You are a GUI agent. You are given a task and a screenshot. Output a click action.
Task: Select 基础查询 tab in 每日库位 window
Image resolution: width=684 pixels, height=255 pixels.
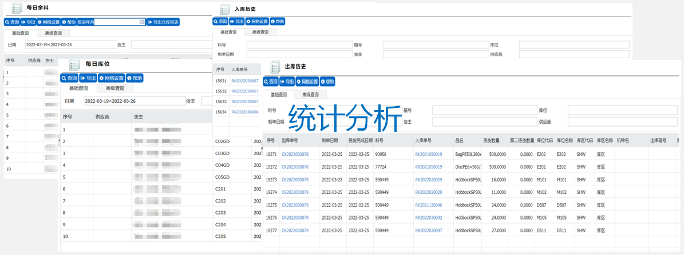coord(78,88)
